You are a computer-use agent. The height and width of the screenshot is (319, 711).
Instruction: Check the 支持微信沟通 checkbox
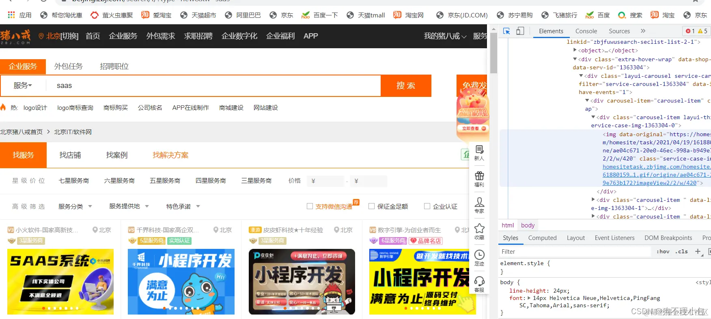coord(310,206)
